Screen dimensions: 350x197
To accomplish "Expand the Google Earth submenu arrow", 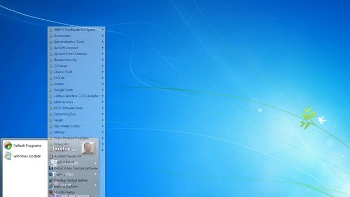I will click(x=103, y=90).
